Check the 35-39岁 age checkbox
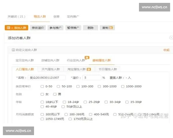The image size is (173, 138). 127,102
